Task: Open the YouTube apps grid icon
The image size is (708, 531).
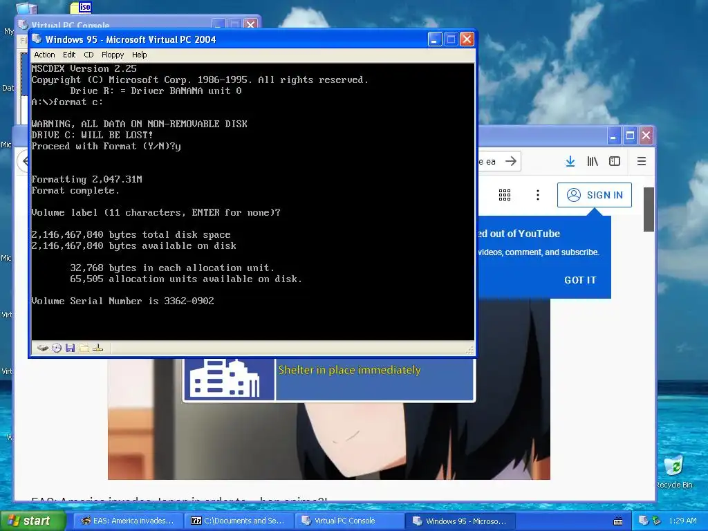Action: pyautogui.click(x=504, y=195)
